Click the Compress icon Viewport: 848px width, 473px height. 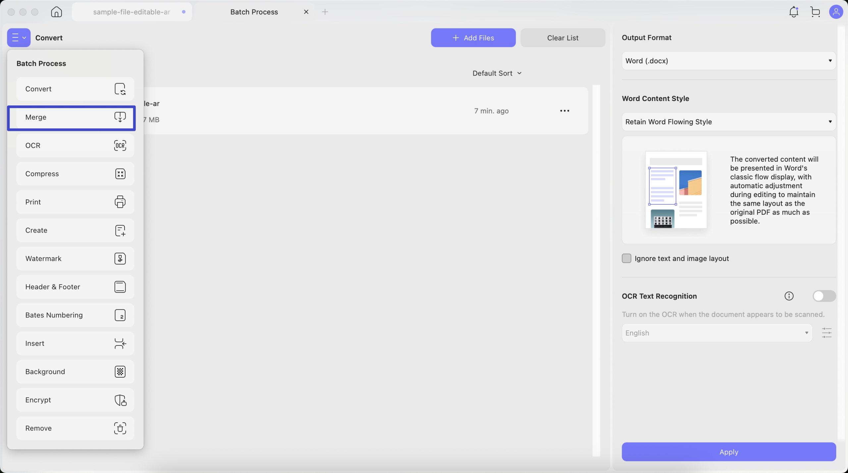click(x=120, y=174)
